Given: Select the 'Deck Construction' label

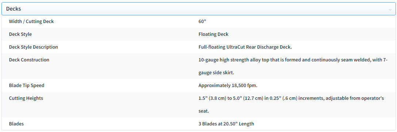Looking at the screenshot, I should tap(29, 60).
